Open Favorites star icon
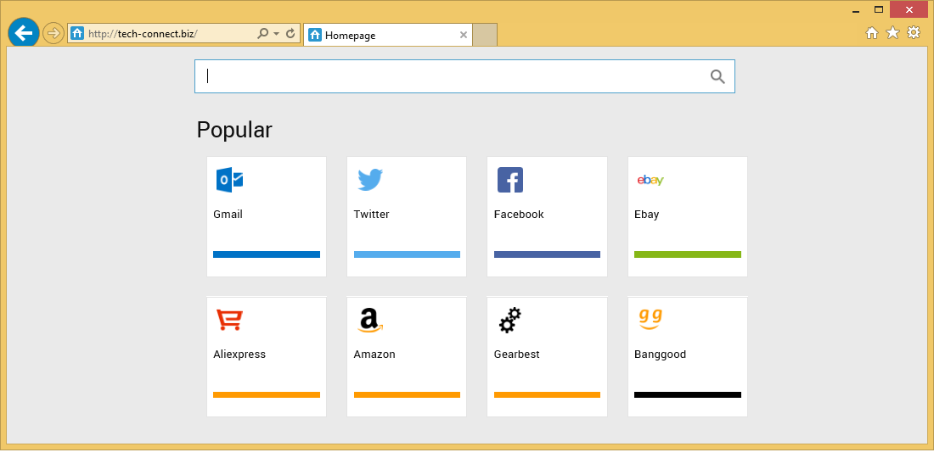The image size is (934, 458). pyautogui.click(x=892, y=33)
